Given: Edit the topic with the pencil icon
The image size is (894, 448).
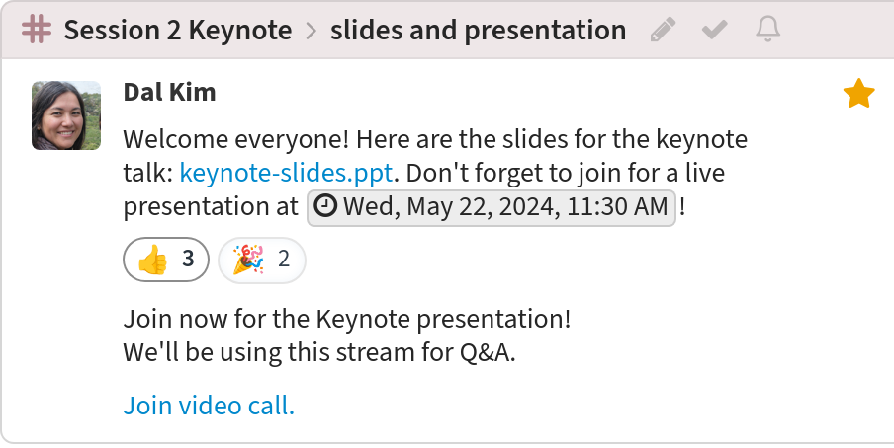Looking at the screenshot, I should pos(664,30).
